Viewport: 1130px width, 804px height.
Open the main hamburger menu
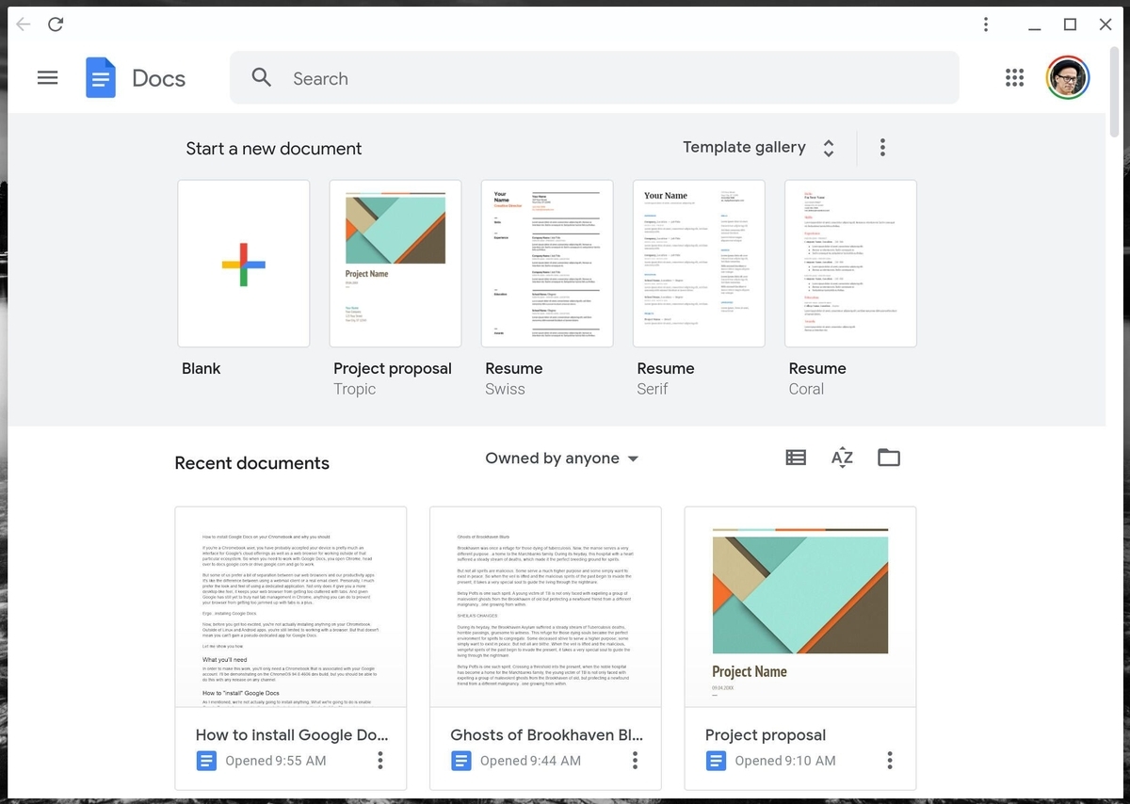[47, 78]
